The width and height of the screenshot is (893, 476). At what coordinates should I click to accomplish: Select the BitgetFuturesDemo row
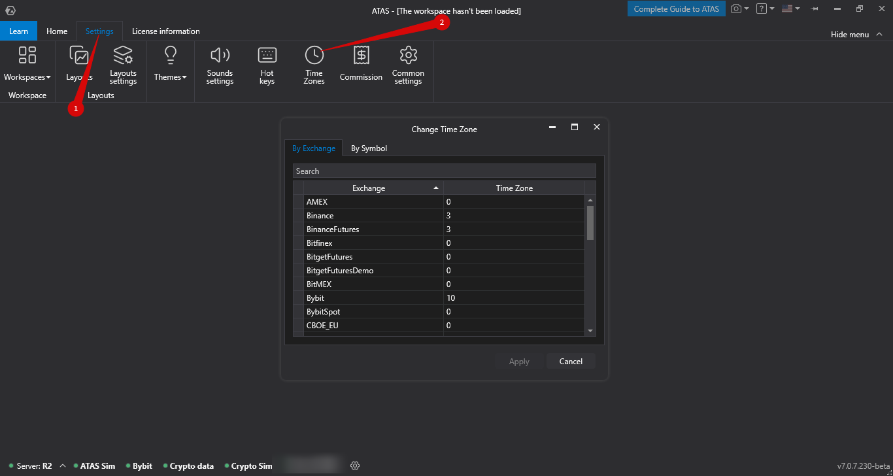[x=439, y=270]
